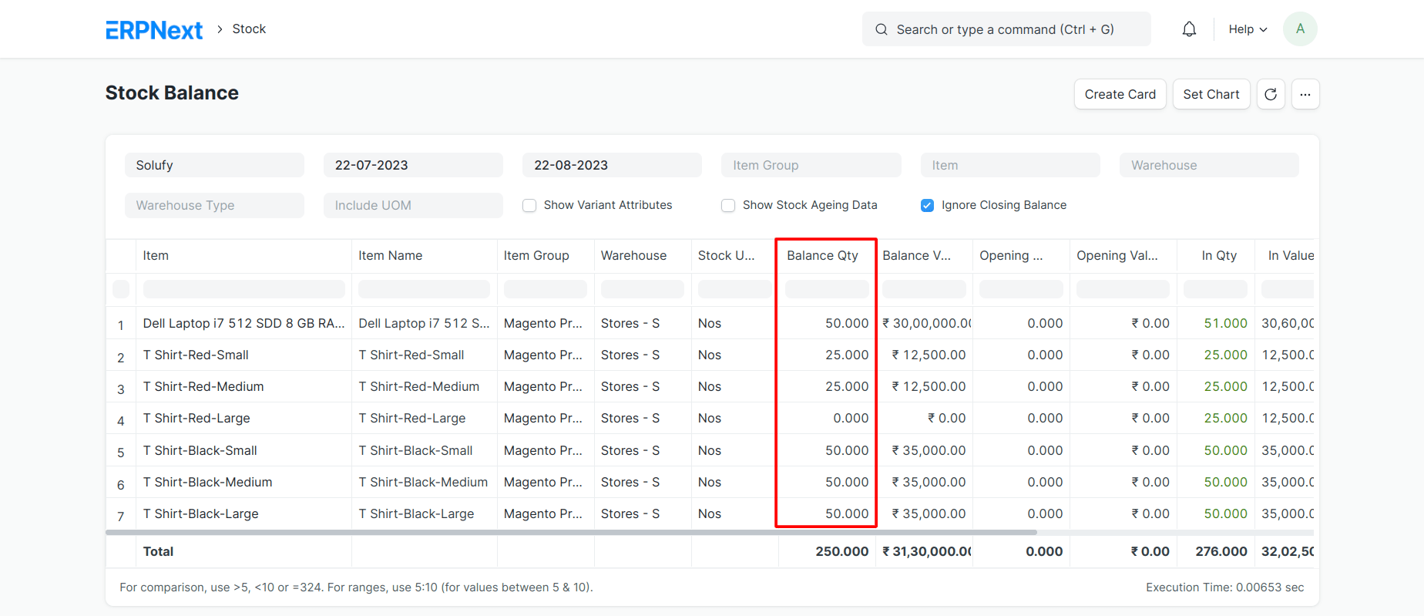Image resolution: width=1424 pixels, height=616 pixels.
Task: Click the Total row label
Action: (x=159, y=552)
